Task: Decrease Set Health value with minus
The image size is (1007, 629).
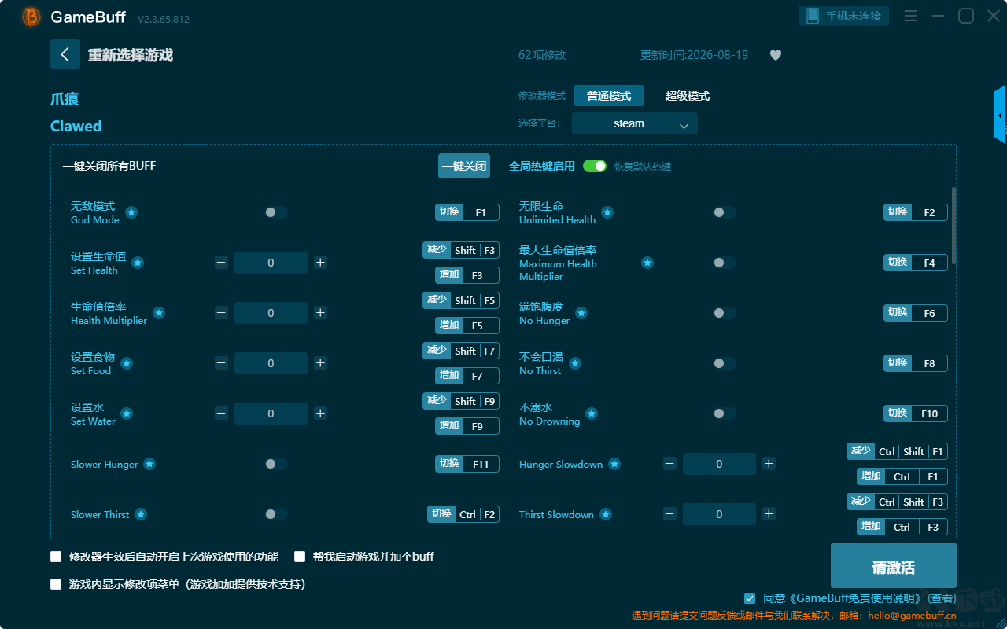Action: [221, 263]
